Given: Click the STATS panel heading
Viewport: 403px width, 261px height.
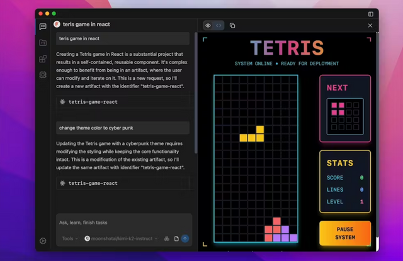Looking at the screenshot, I should click(x=340, y=164).
